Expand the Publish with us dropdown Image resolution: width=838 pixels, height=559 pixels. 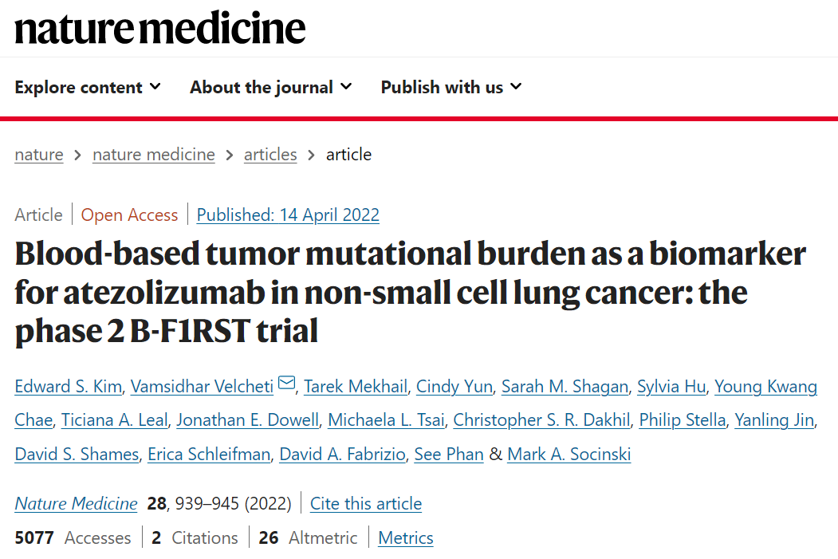[x=451, y=87]
